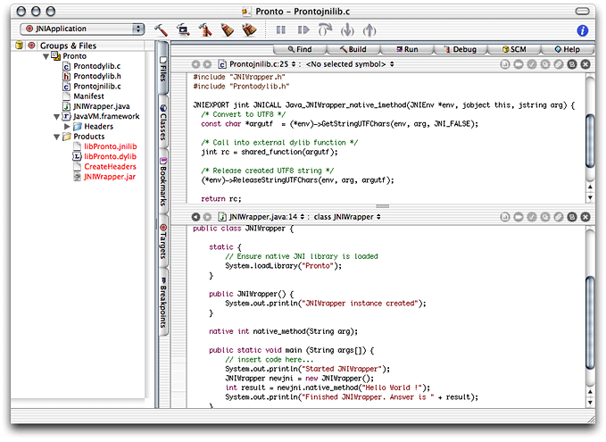This screenshot has height=442, width=606.
Task: Click the split-editor icon in JNIWrapper.java pane
Action: pyautogui.click(x=572, y=217)
